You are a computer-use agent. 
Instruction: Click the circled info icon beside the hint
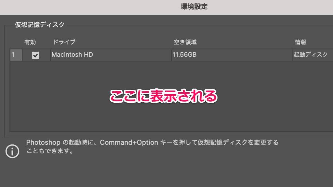[x=12, y=151]
